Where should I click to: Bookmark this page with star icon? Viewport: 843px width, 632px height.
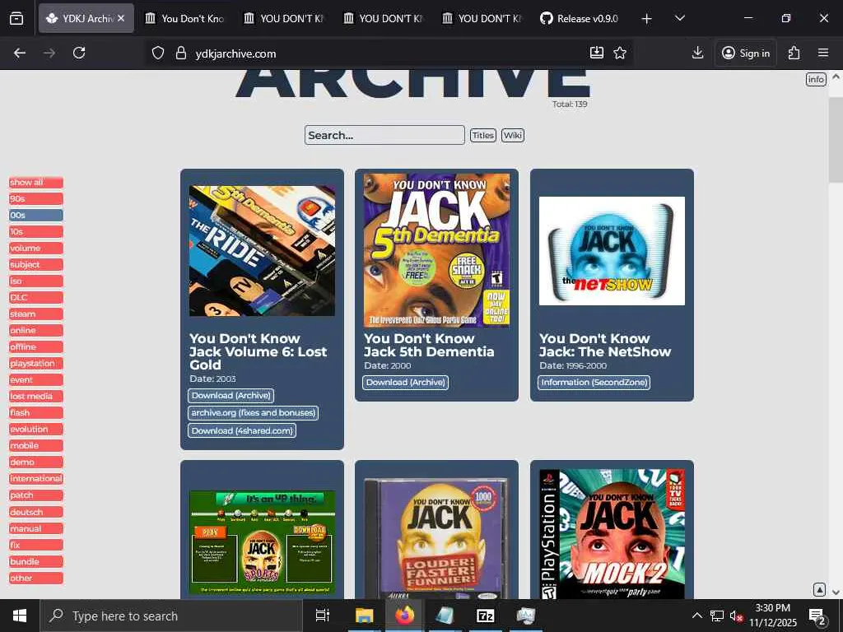[620, 53]
